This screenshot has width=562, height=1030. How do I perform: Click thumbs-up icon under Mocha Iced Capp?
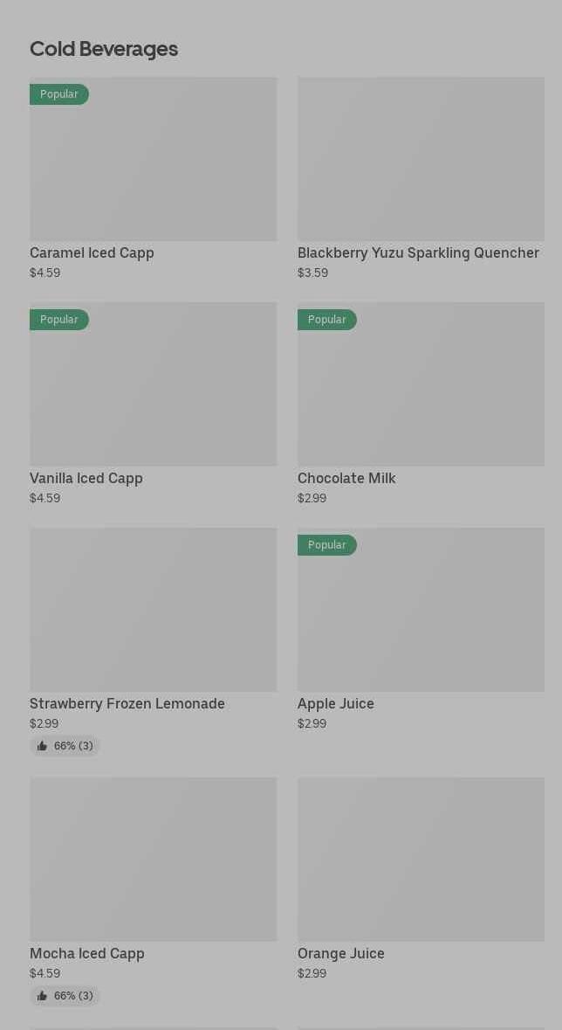click(42, 996)
